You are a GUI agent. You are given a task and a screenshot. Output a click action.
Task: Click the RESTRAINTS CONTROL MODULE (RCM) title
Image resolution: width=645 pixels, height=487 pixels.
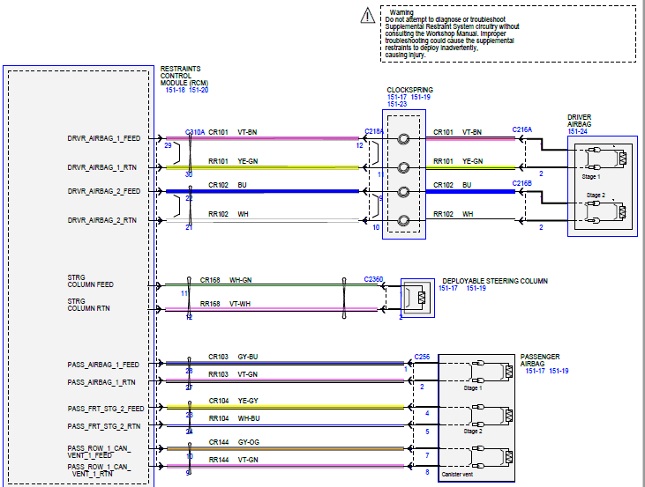tap(184, 76)
